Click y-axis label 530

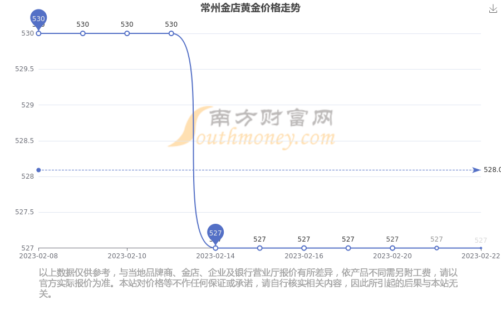click(x=27, y=33)
